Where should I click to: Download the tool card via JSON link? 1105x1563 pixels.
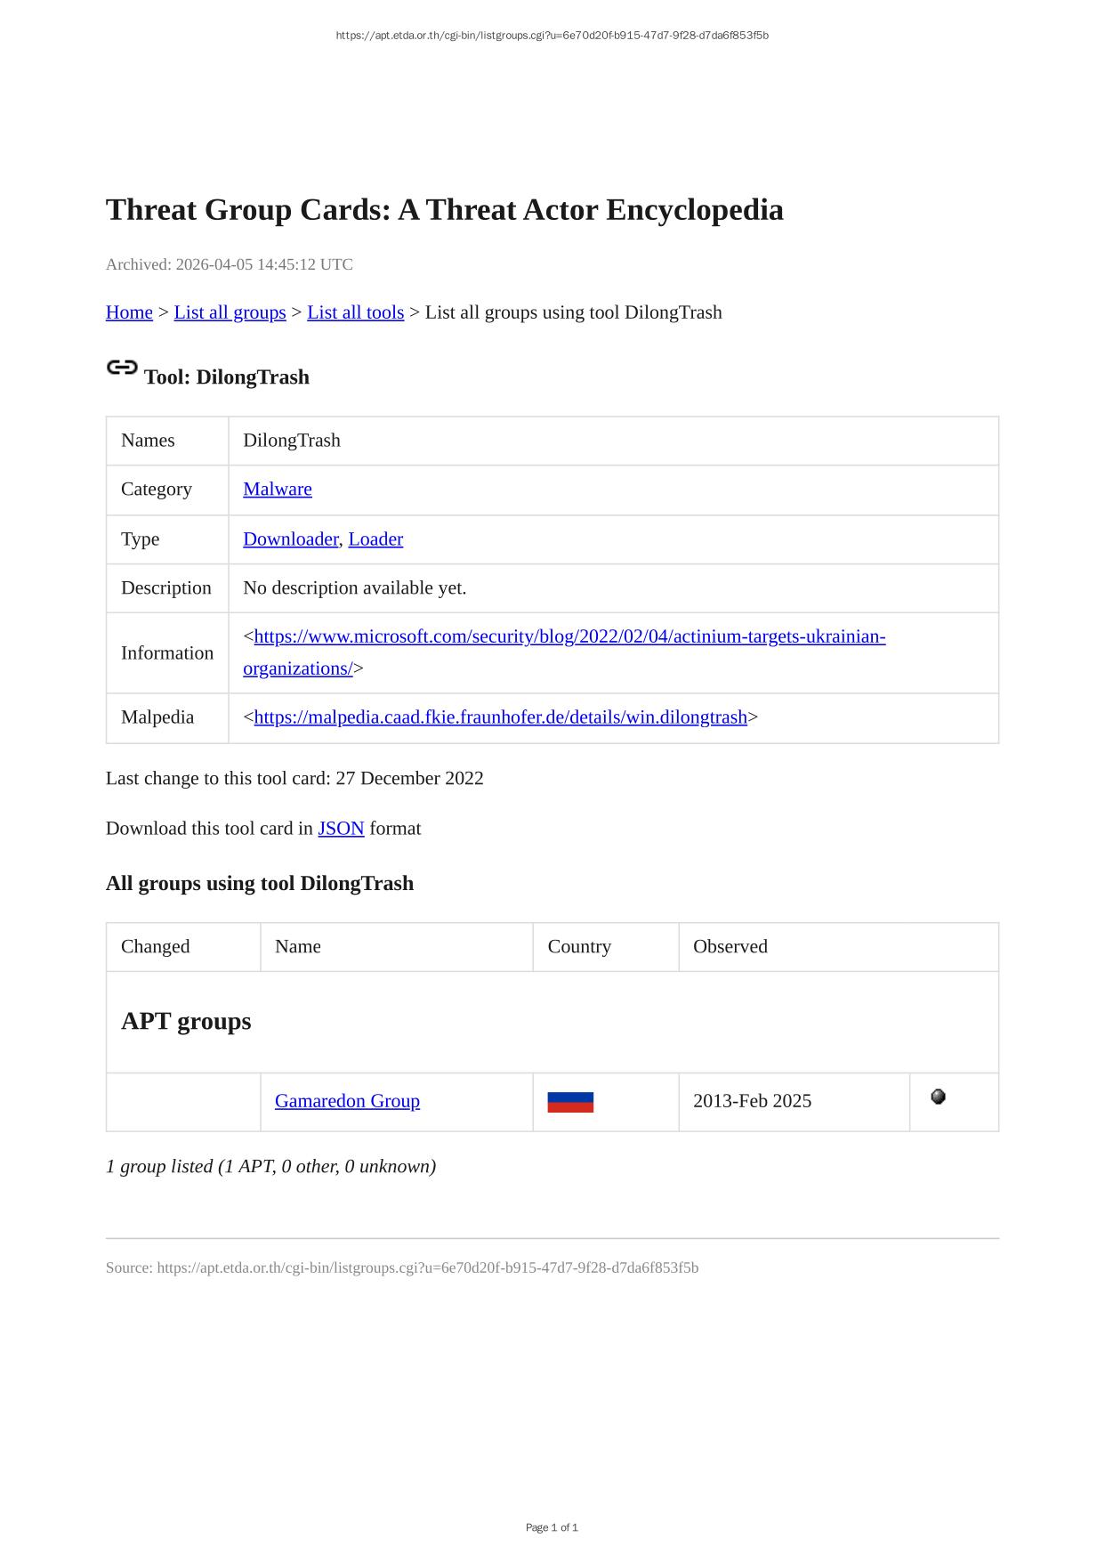341,829
